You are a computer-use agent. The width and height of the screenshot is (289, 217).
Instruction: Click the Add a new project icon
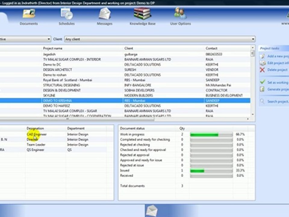263,56
